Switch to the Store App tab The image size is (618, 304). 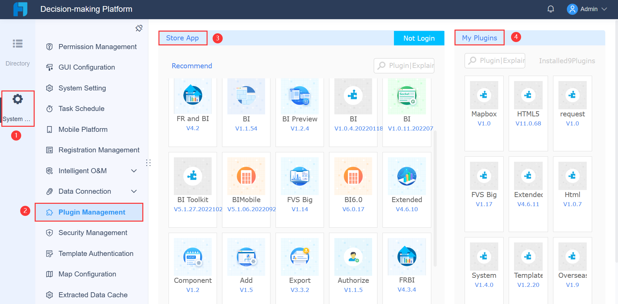[x=182, y=38]
